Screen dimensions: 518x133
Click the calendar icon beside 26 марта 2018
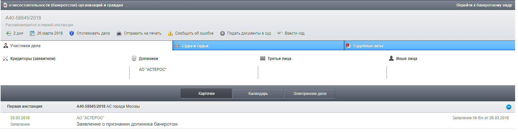[x=32, y=33]
